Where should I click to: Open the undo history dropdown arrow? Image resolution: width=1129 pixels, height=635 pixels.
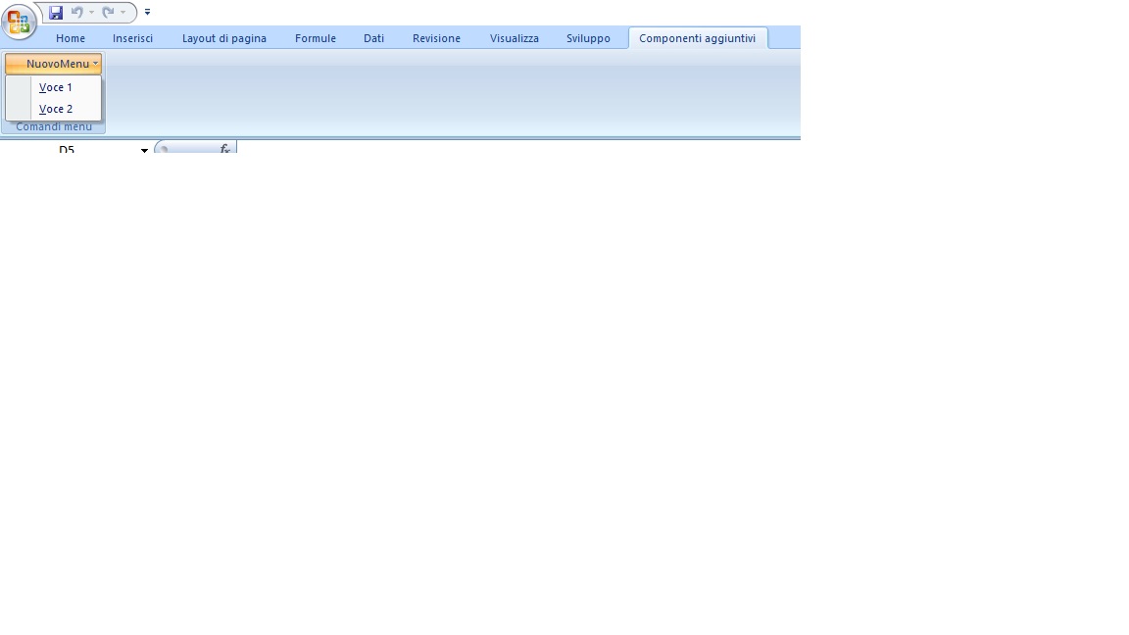91,12
